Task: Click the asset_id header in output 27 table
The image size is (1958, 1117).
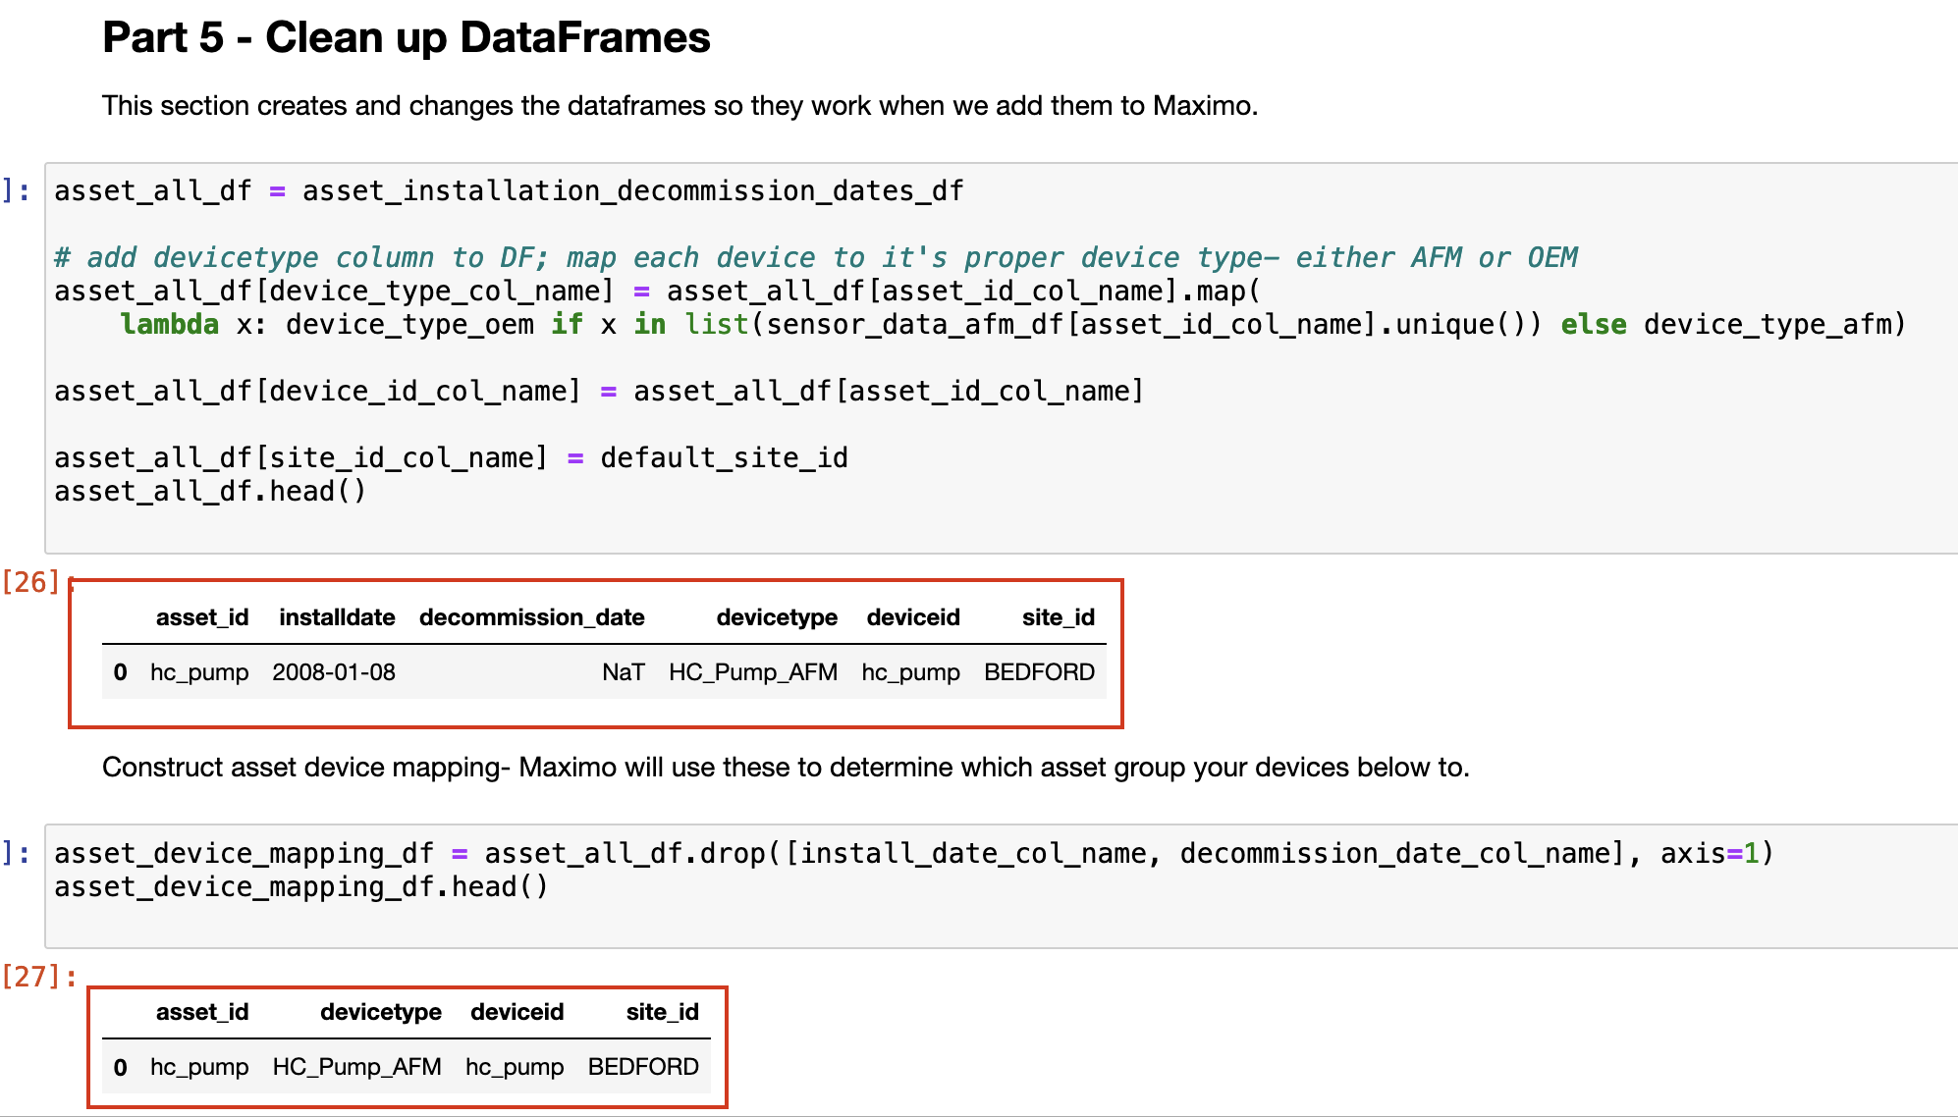Action: point(202,1012)
